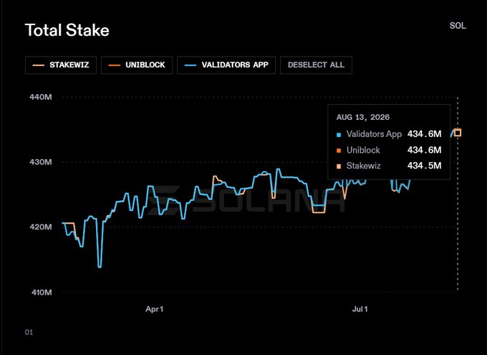Click the 420M y-axis label

[x=41, y=227]
